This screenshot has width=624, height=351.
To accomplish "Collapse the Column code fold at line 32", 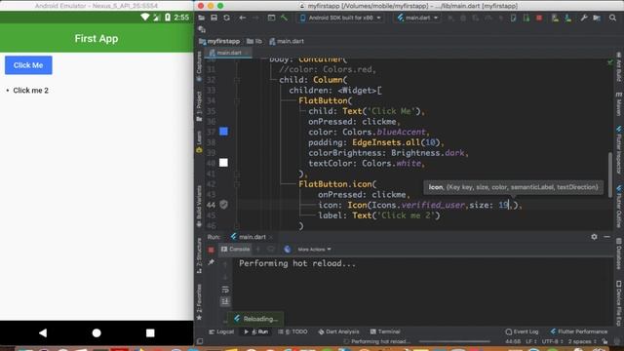I will click(x=237, y=80).
